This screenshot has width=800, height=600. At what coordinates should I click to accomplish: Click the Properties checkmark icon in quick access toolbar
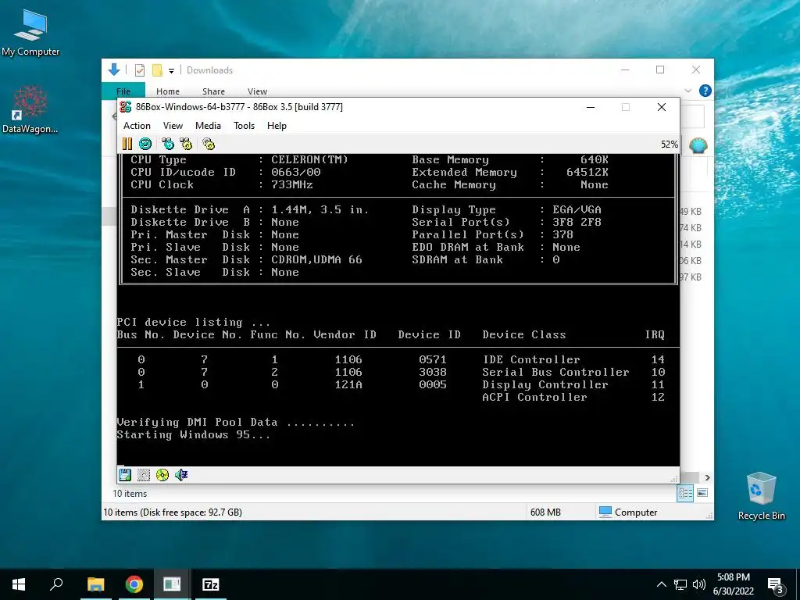pos(140,70)
